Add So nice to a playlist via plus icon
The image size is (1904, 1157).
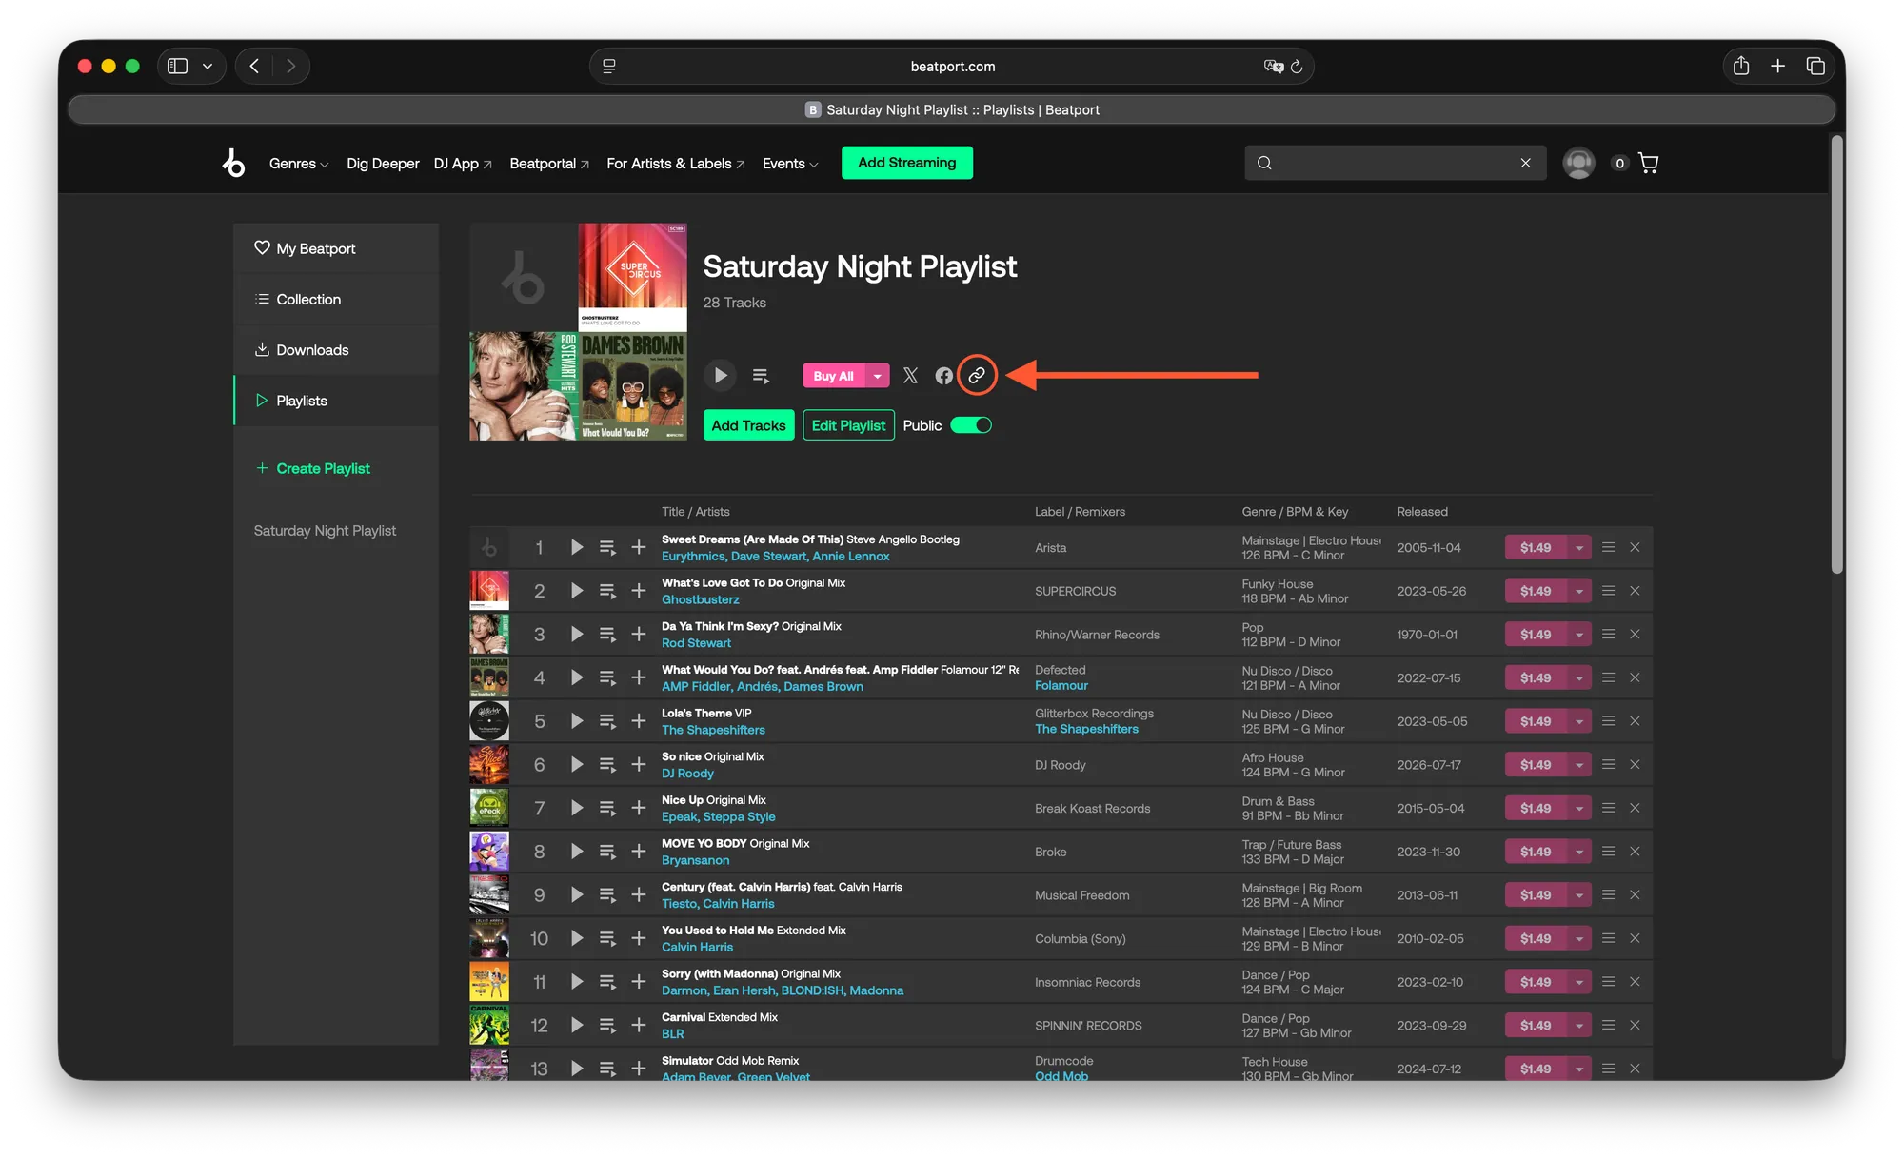pyautogui.click(x=639, y=764)
